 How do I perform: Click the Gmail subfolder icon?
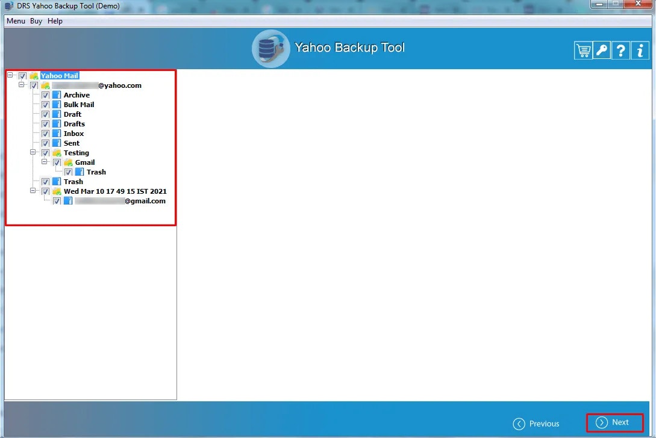[x=68, y=162]
